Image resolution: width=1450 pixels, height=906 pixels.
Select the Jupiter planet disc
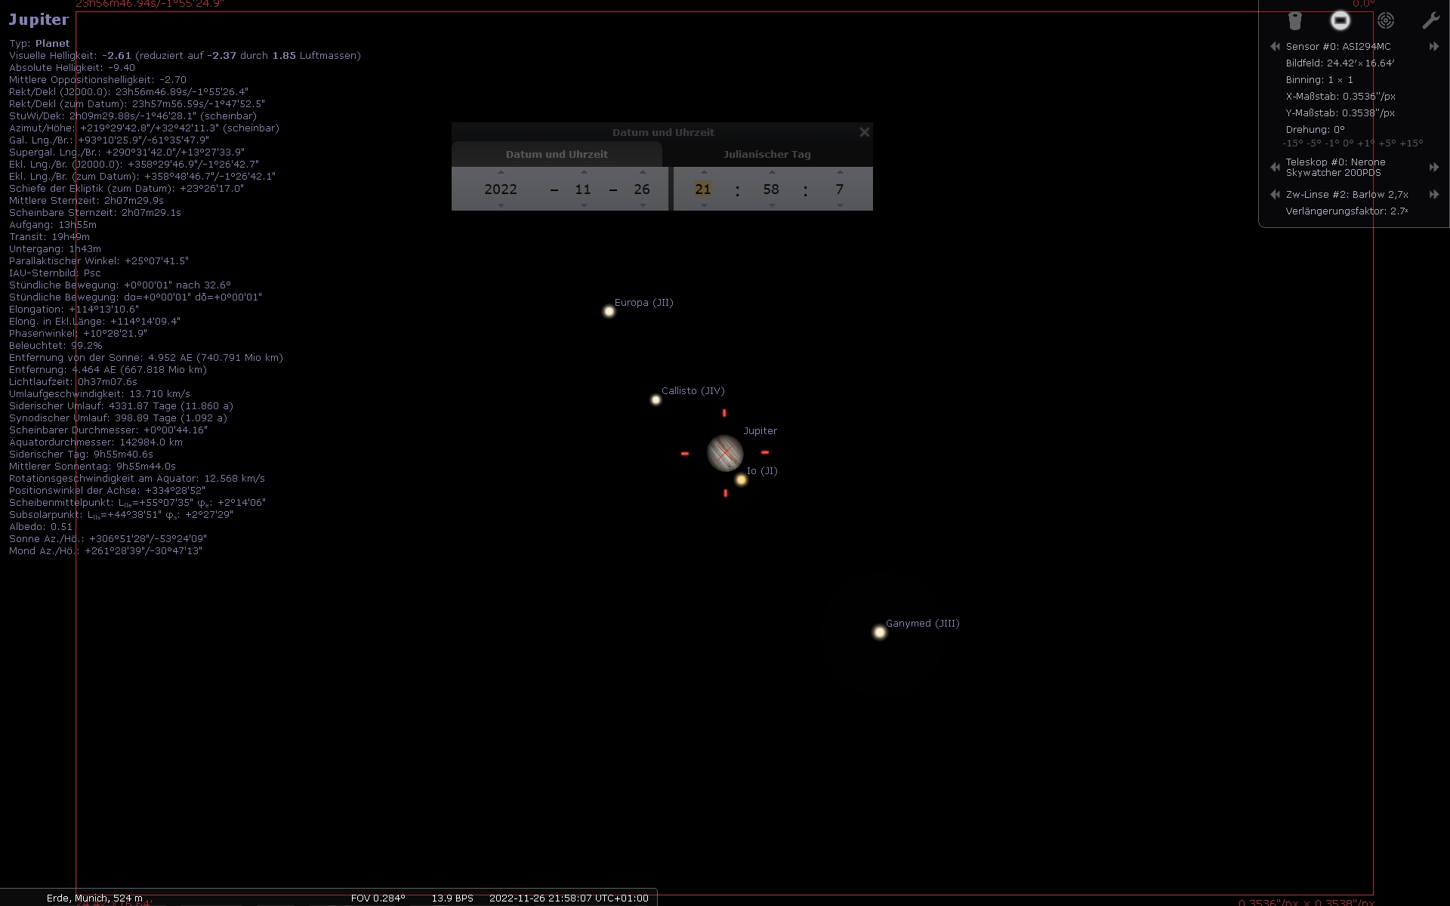click(725, 453)
